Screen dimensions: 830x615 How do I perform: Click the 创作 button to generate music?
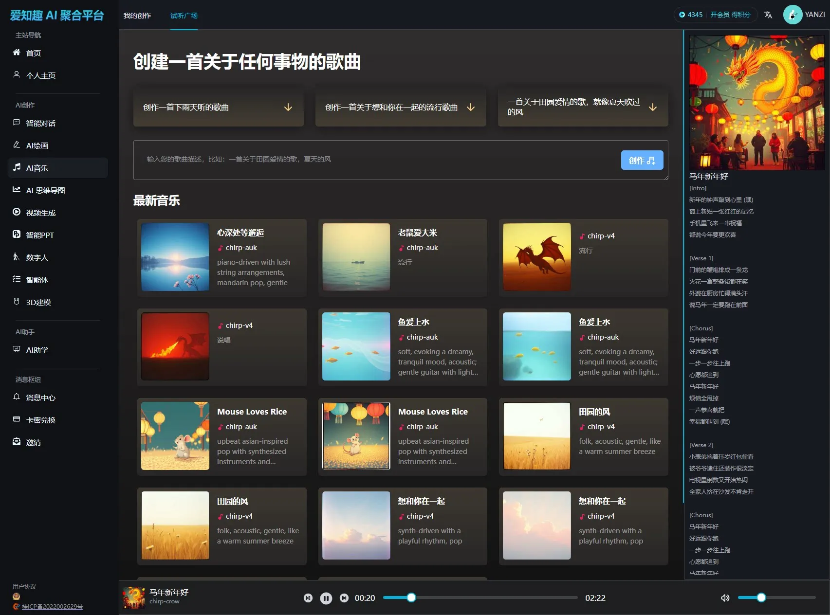coord(642,160)
